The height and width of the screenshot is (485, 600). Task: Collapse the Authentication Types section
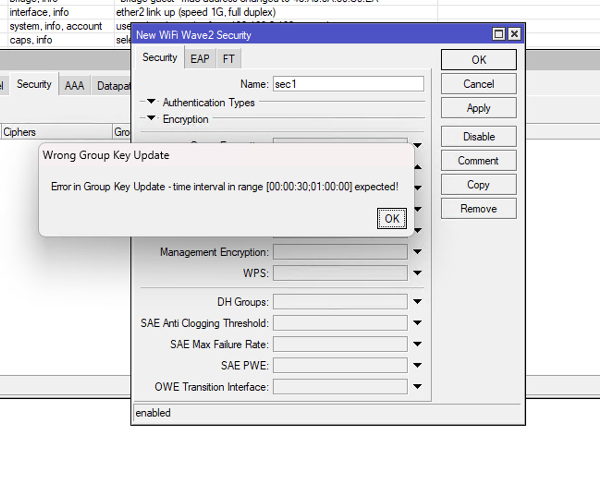pyautogui.click(x=151, y=102)
